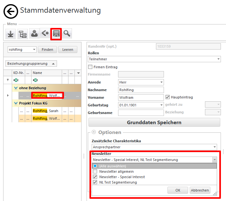Open the Rollen dropdown
This screenshot has height=201, width=226.
[x=154, y=59]
